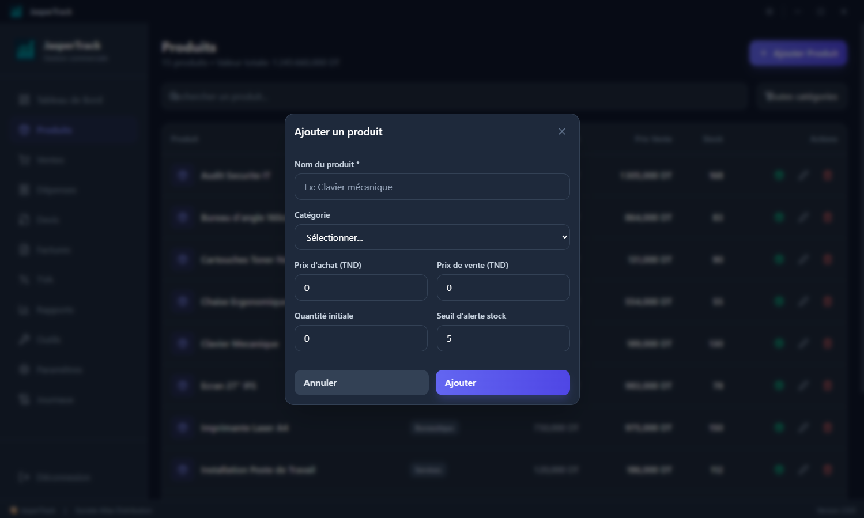Click the dialog title 'Ajouter un produit'
Image resolution: width=864 pixels, height=518 pixels.
(338, 132)
